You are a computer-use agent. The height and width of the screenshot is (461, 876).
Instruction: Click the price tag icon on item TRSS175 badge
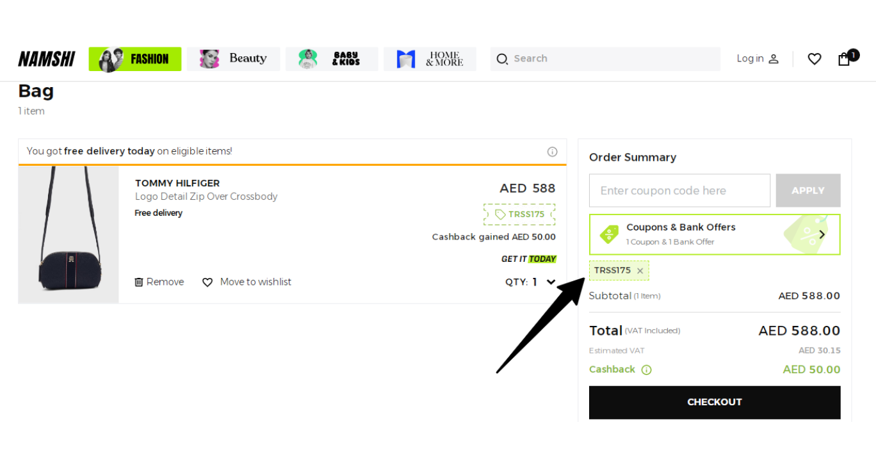500,214
